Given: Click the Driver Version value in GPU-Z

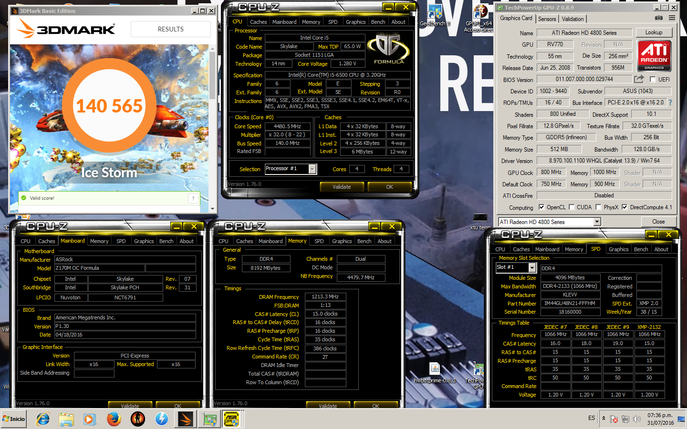Looking at the screenshot, I should point(604,161).
